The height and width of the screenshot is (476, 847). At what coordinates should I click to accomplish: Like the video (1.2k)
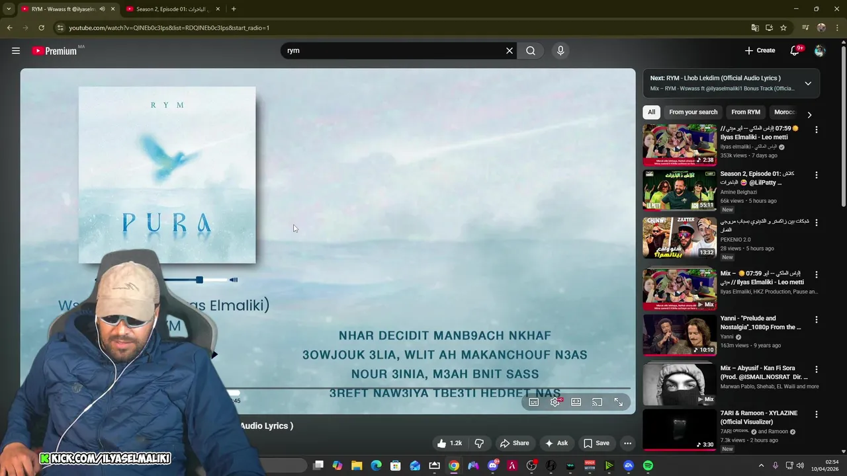click(449, 443)
